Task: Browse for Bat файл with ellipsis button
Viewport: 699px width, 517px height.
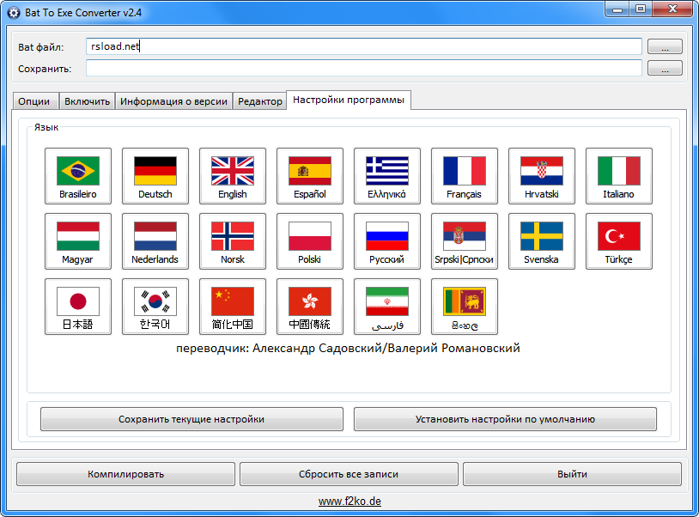Action: [x=665, y=46]
